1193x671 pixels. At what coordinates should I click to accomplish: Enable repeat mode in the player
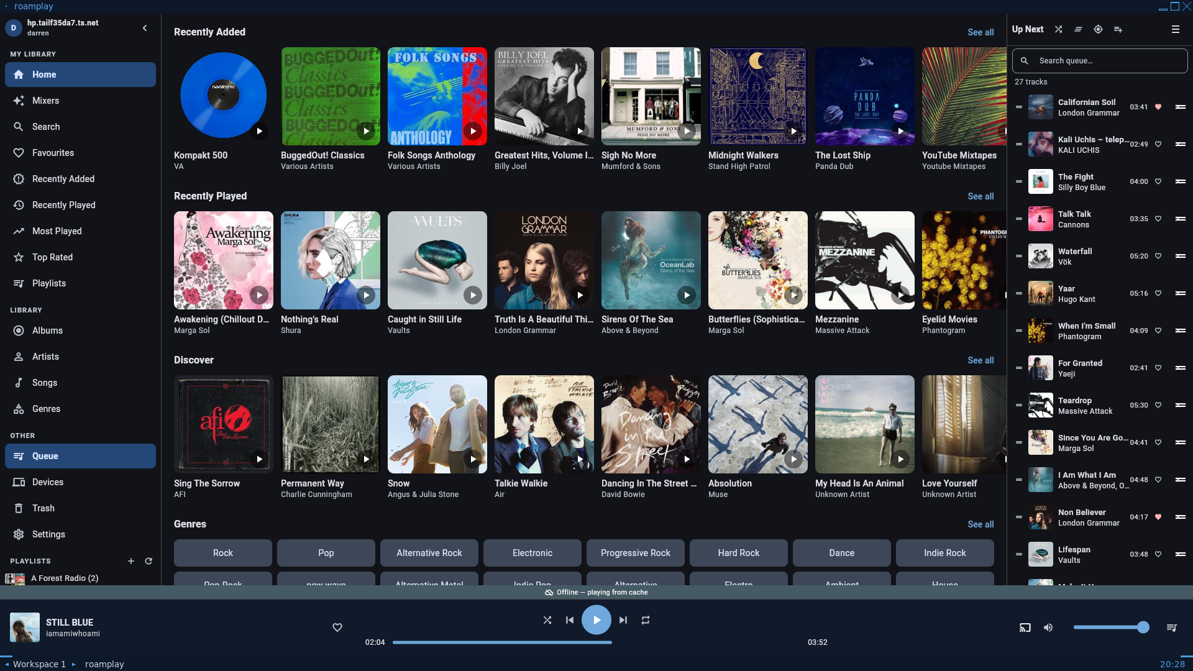[x=646, y=619]
